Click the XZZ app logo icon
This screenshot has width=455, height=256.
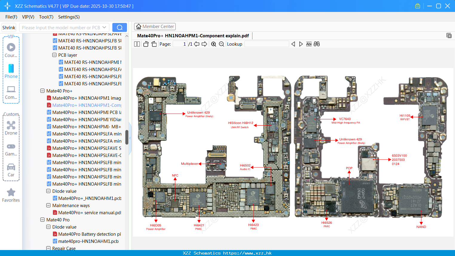7,6
